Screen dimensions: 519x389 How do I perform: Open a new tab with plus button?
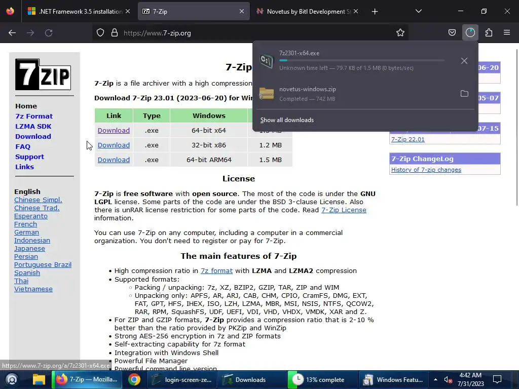[375, 12]
